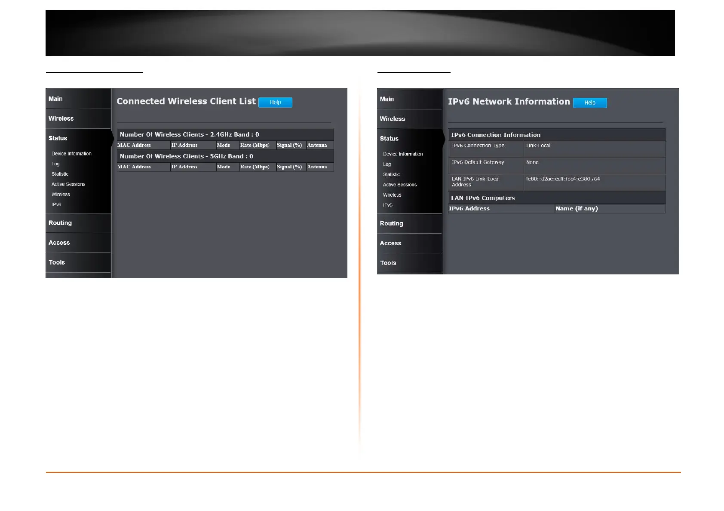Click the IPv6 Address column header
Screen dimensions: 724x511
(x=501, y=209)
